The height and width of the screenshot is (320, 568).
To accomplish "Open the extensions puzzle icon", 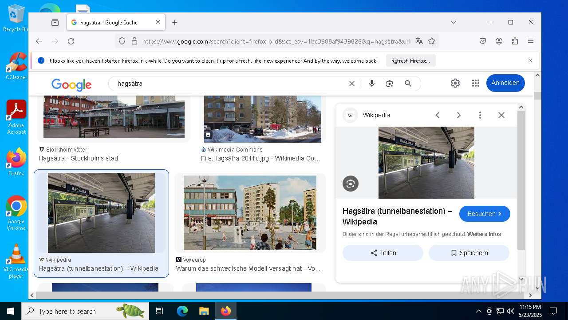I will [x=515, y=41].
